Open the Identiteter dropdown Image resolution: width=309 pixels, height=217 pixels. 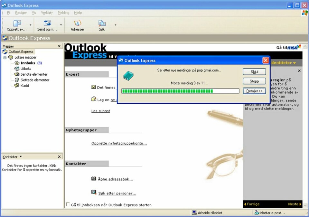(x=283, y=63)
